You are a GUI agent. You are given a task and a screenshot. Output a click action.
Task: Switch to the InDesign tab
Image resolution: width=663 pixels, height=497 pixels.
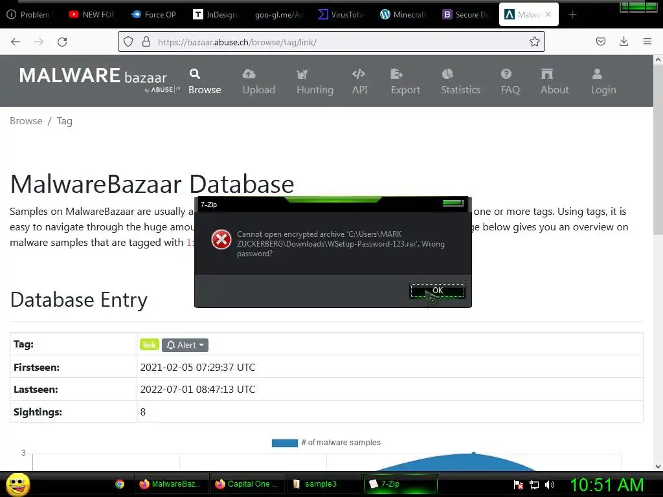(x=216, y=14)
